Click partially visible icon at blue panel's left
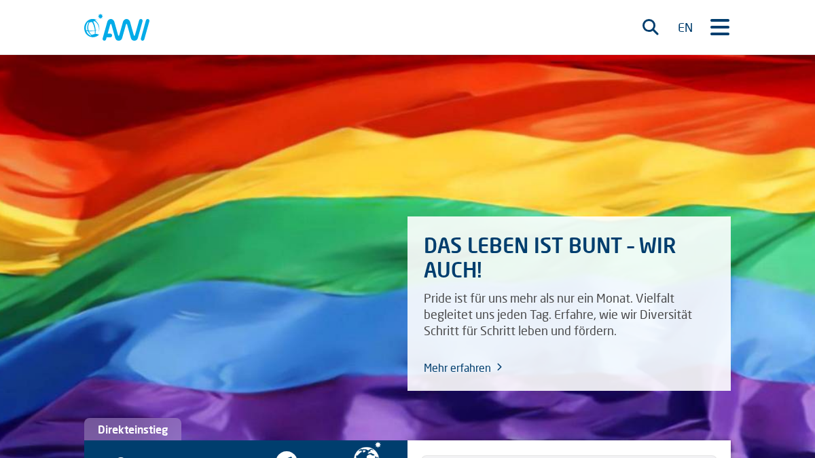This screenshot has width=815, height=458. (121, 457)
